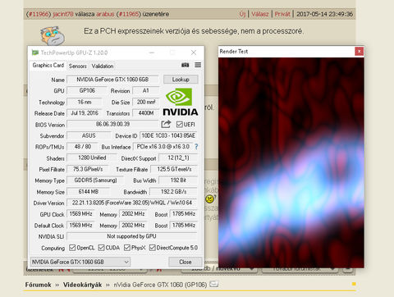Click the Shaders value 1280 Unified
Viewport: 394px width, 297px height.
point(92,158)
